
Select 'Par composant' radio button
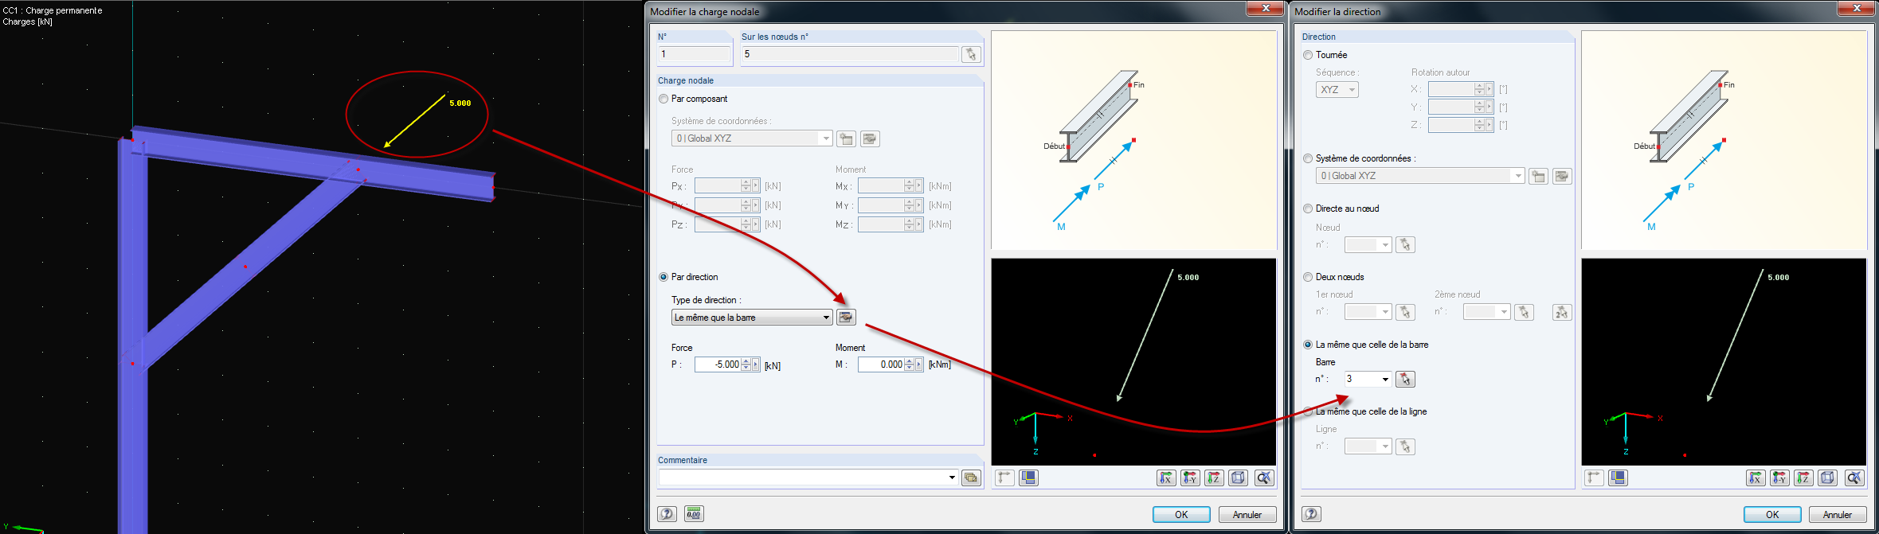tap(664, 99)
